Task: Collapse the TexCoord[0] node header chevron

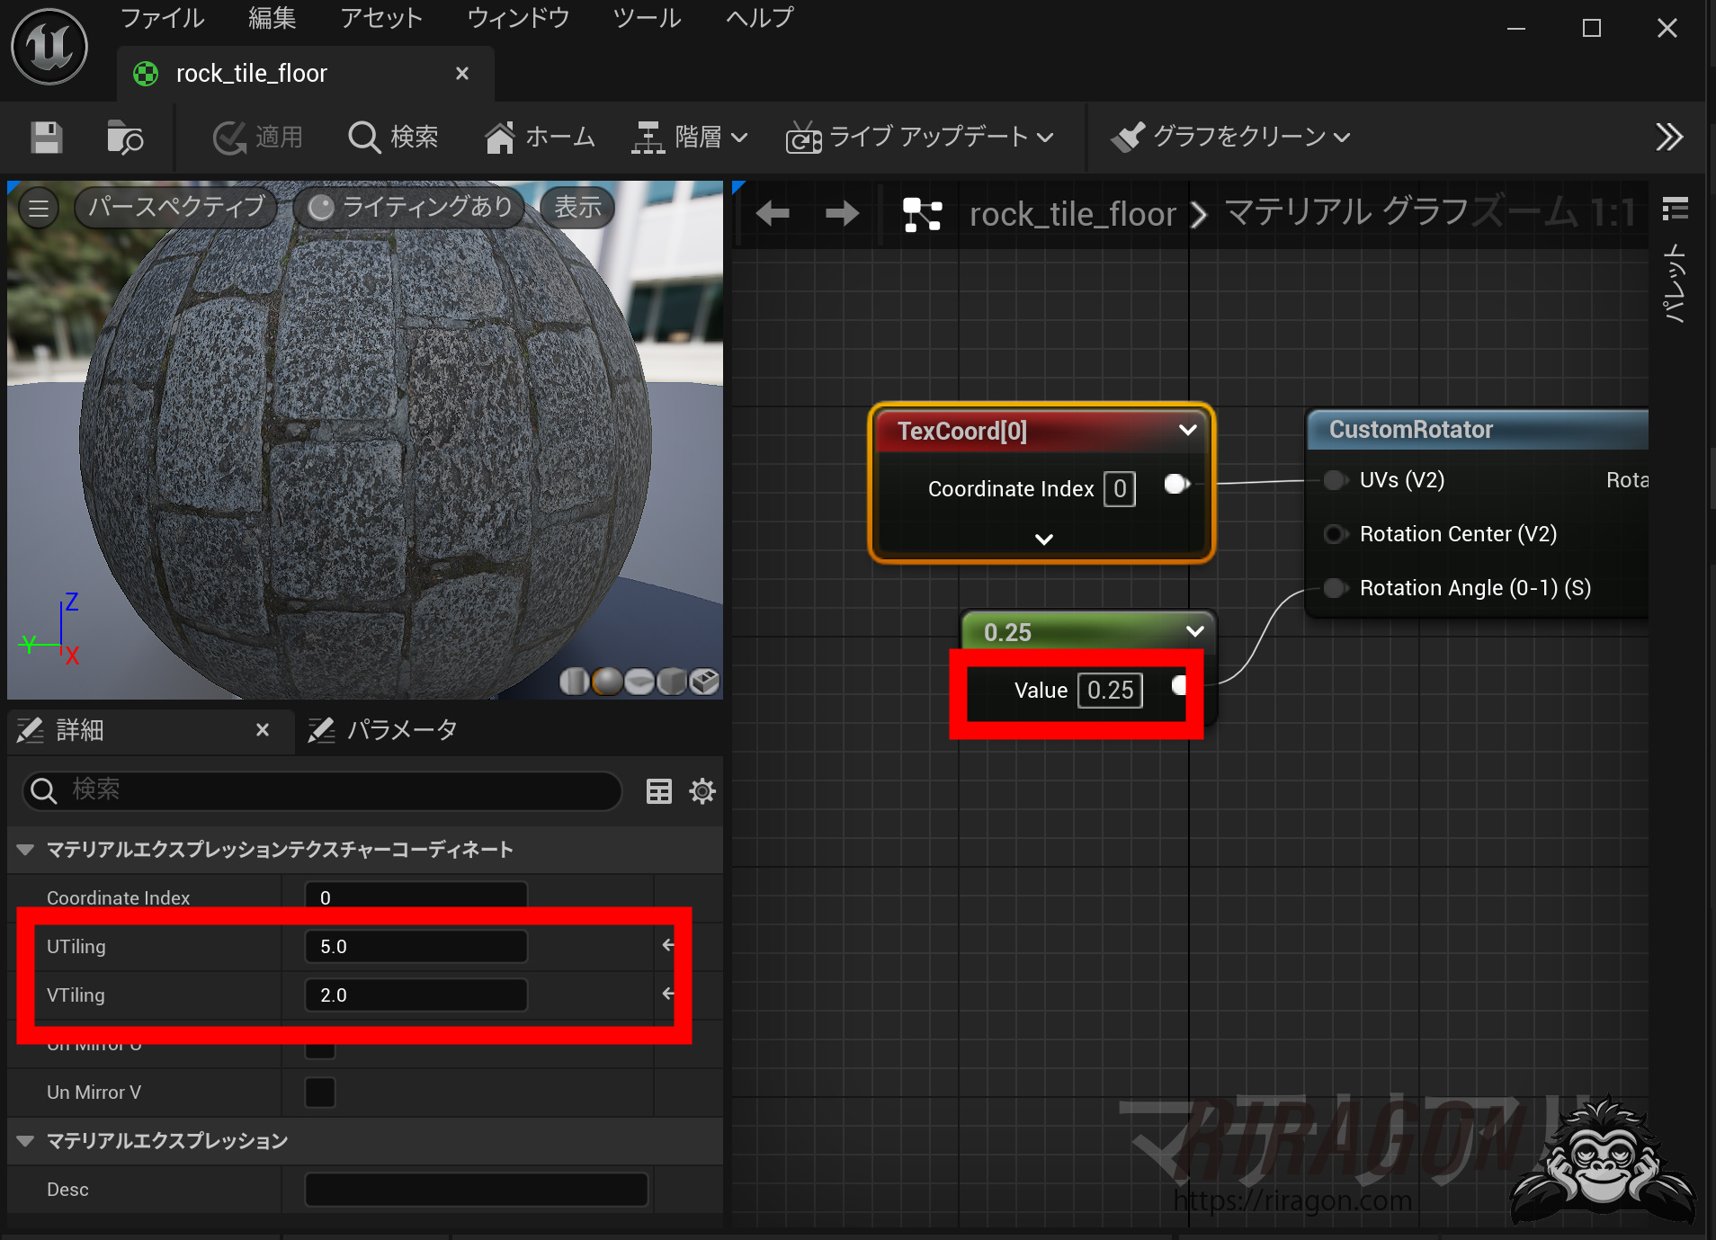Action: pyautogui.click(x=1187, y=431)
